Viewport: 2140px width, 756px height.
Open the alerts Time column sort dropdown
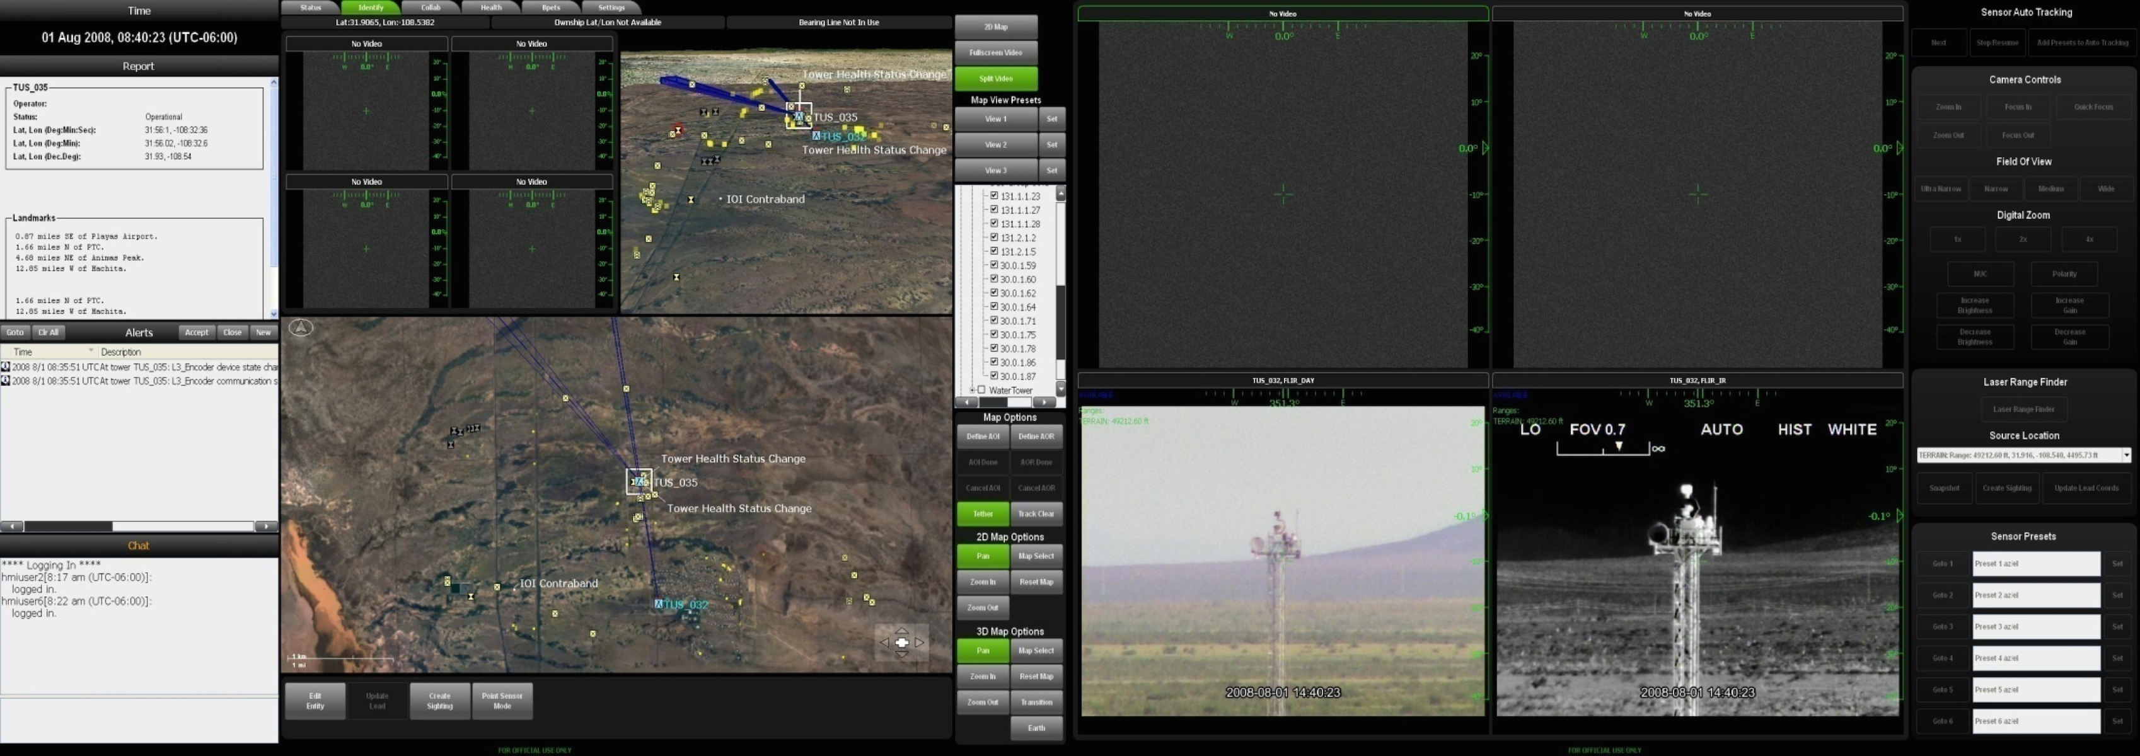pos(91,351)
